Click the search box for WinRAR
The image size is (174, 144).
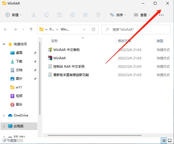(136, 29)
